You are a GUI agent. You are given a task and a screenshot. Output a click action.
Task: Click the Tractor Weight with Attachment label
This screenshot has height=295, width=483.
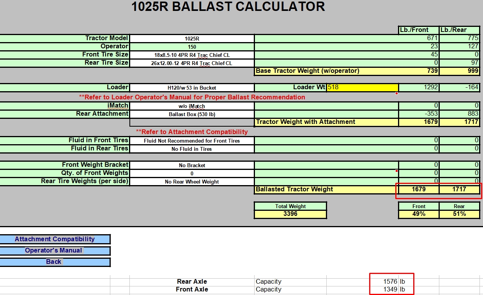305,122
